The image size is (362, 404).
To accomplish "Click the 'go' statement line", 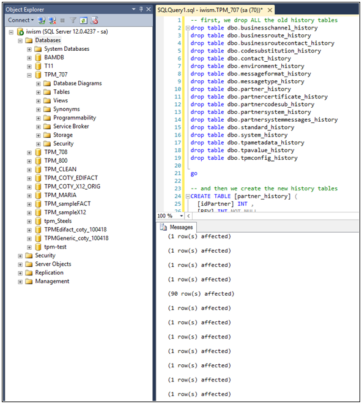I will 194,173.
